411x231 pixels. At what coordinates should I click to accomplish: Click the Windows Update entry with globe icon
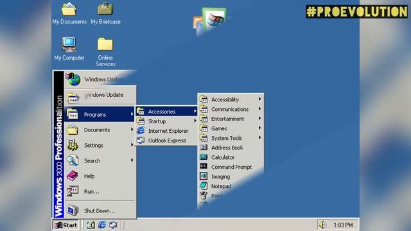100,80
